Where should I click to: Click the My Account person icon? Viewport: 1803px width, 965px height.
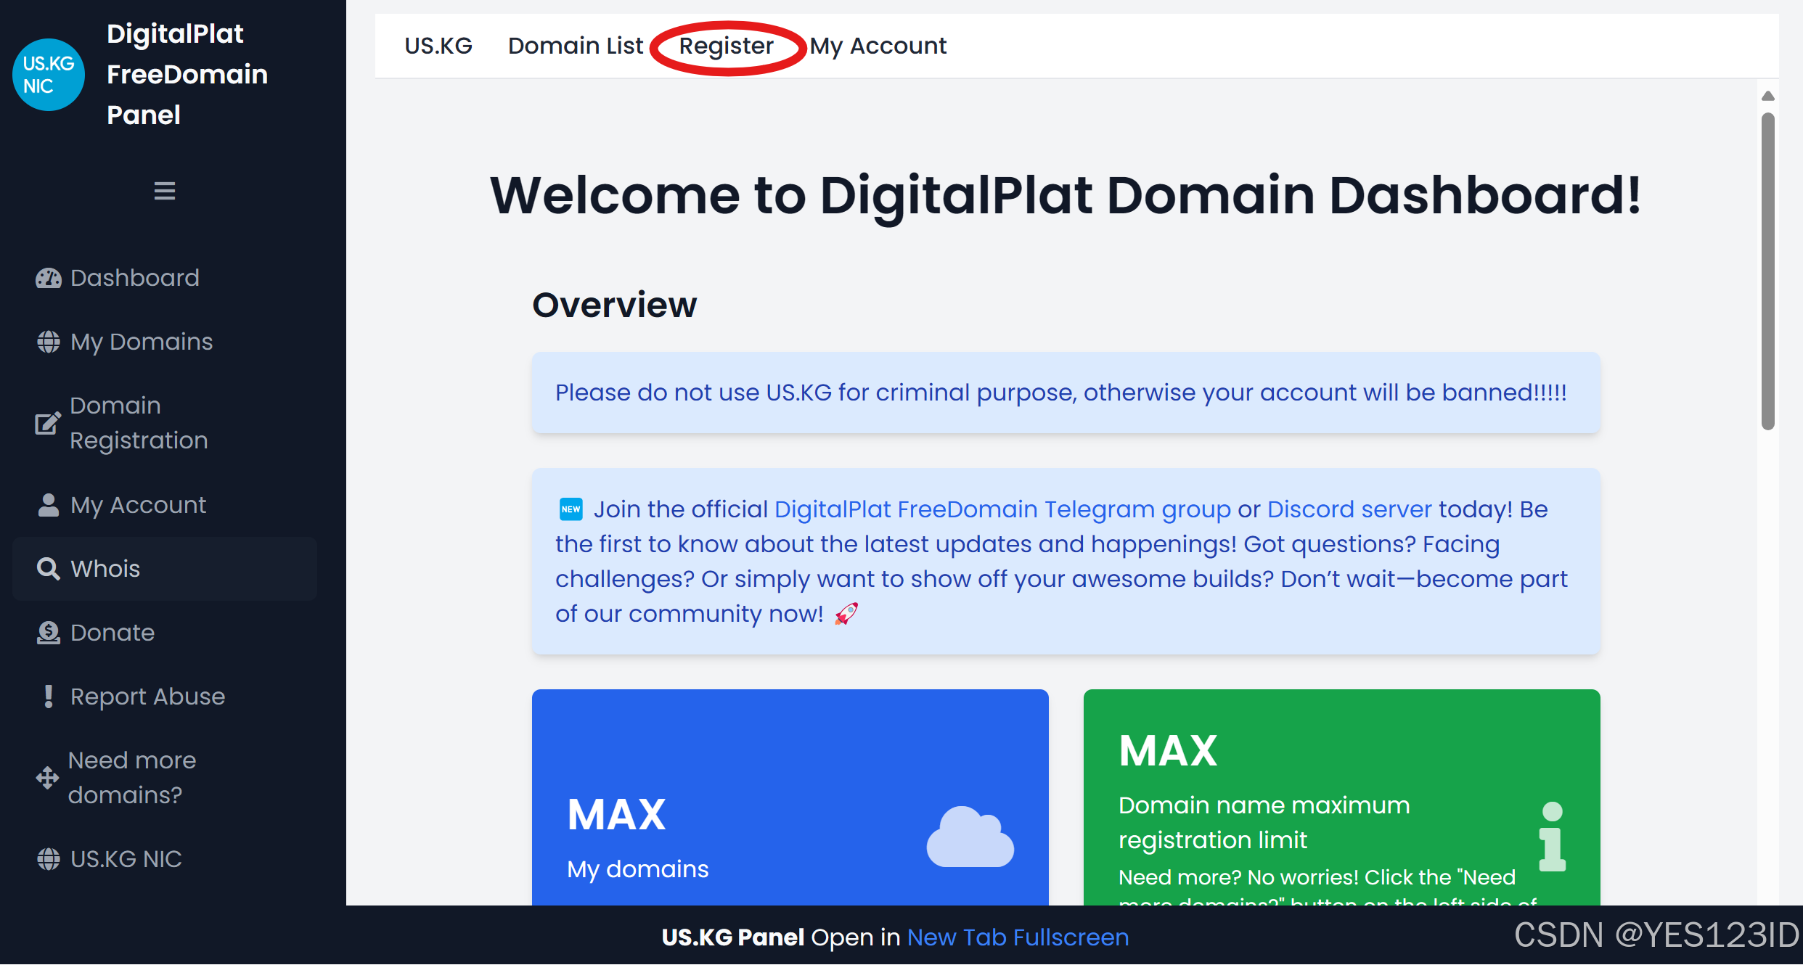coord(49,505)
